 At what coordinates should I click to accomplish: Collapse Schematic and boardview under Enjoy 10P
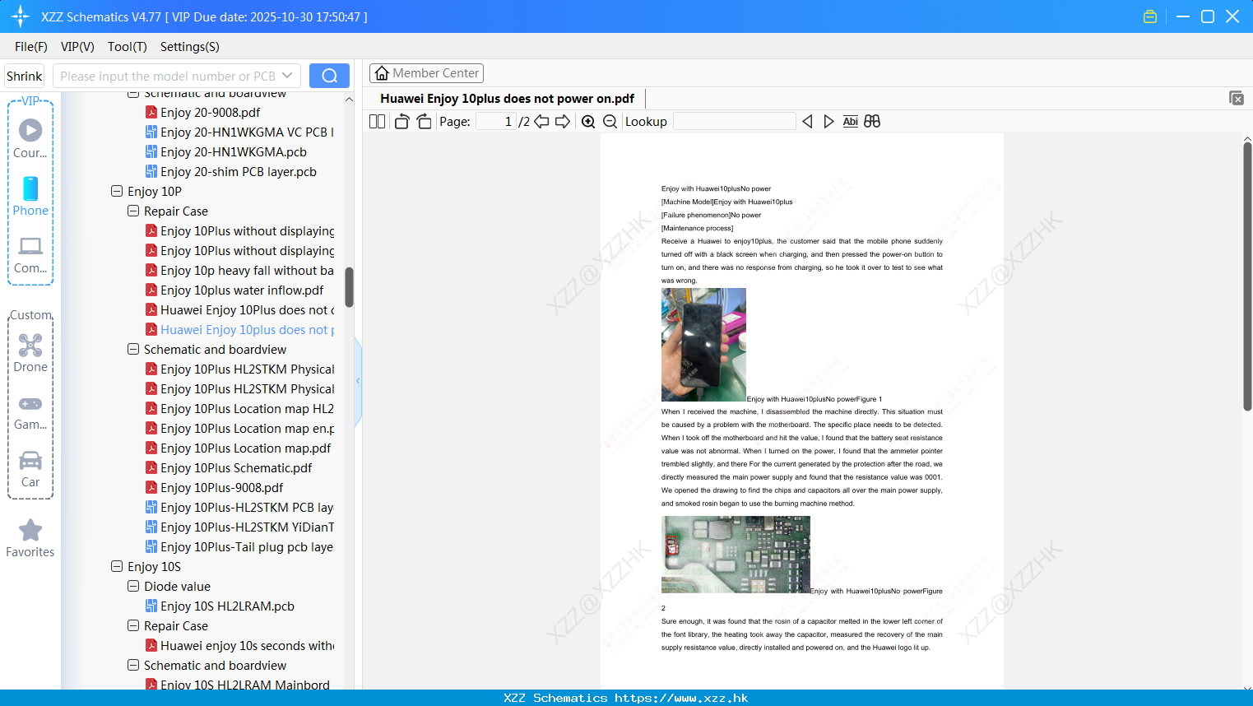coord(132,349)
